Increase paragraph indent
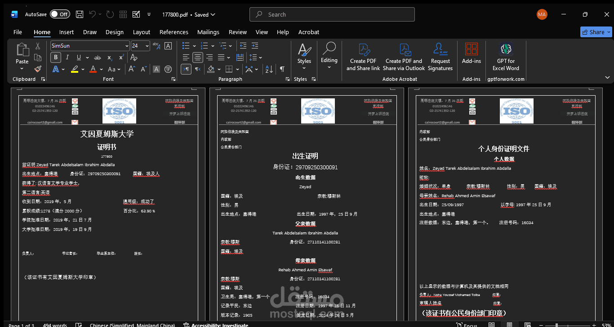Viewport: 614px width, 327px height. point(255,46)
